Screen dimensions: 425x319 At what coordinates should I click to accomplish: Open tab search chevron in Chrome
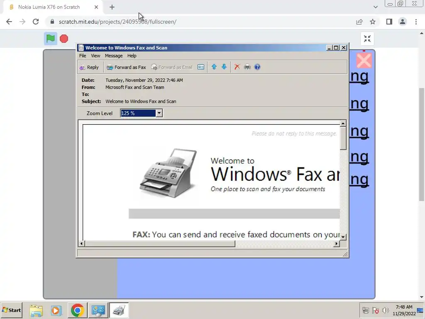(375, 7)
